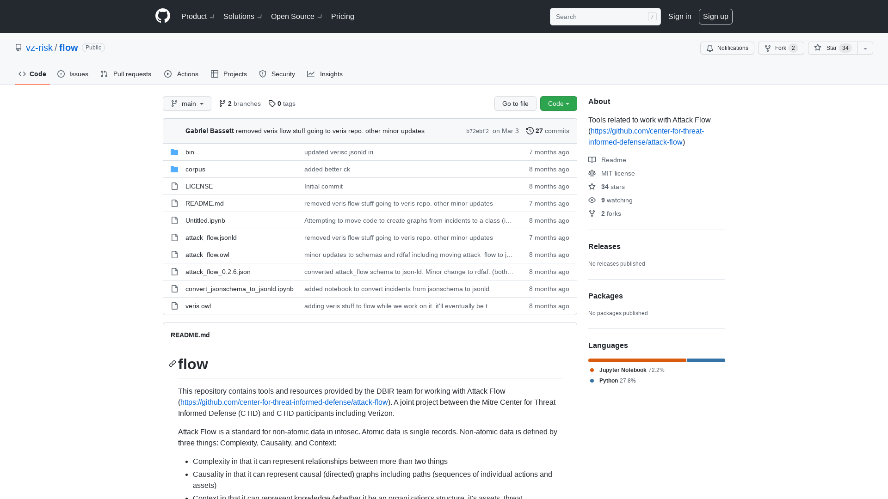This screenshot has height=499, width=888.
Task: Open the flow repository name link
Action: click(x=68, y=48)
